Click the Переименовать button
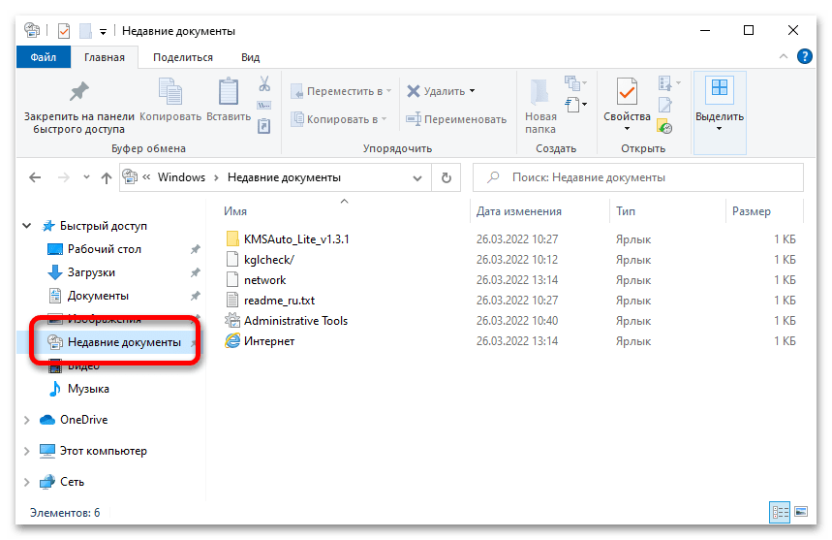832x540 pixels. [455, 119]
